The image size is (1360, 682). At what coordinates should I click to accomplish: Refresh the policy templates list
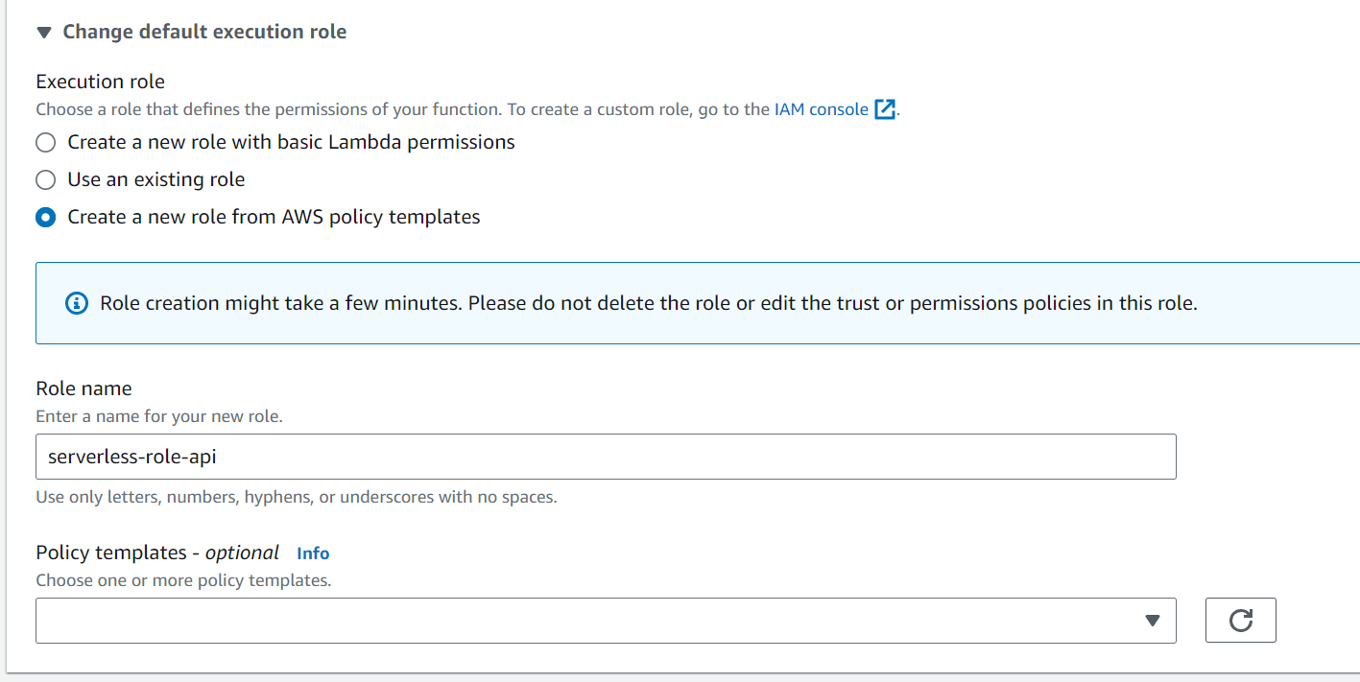point(1240,621)
